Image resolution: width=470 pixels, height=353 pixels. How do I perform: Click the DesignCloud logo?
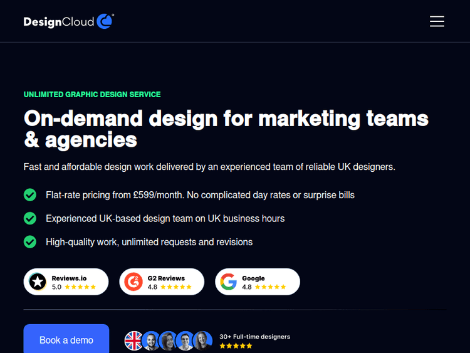pyautogui.click(x=69, y=21)
